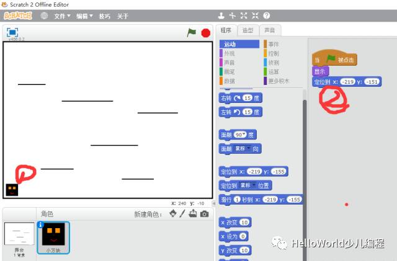
Task: Select the Shrink sprite tool
Action: 255,15
